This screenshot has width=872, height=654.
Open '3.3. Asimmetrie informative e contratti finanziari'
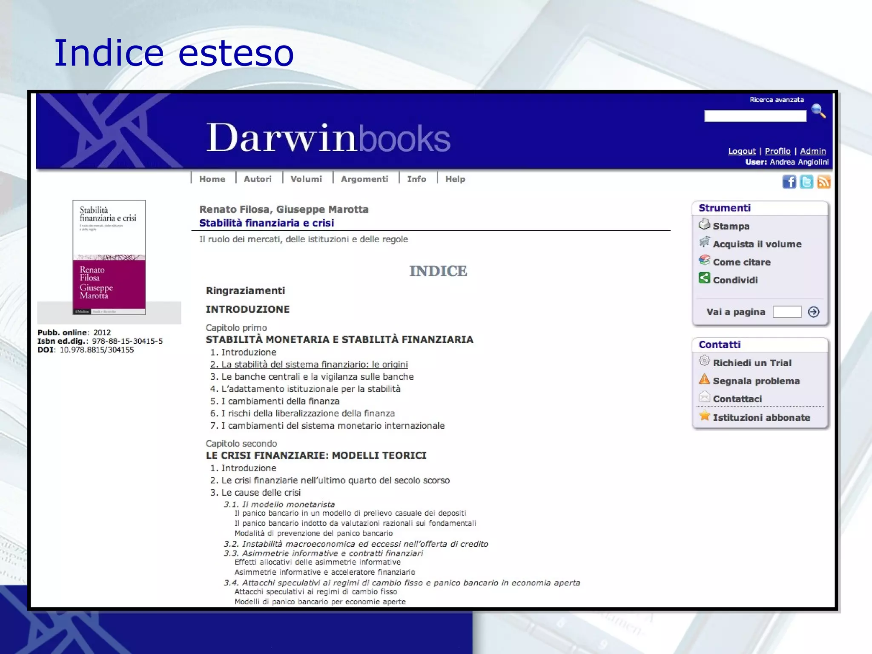tap(324, 554)
